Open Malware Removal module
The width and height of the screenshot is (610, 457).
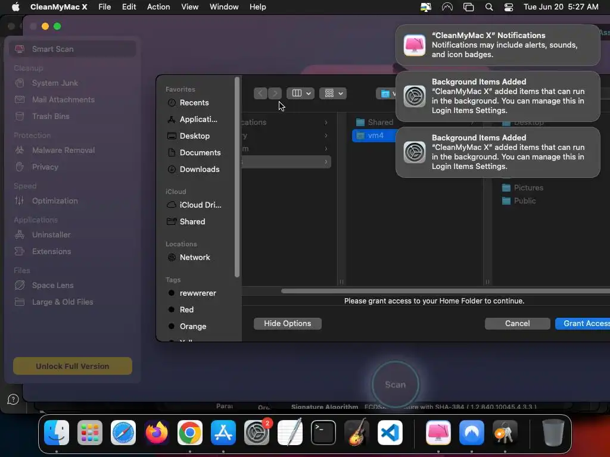(x=63, y=150)
